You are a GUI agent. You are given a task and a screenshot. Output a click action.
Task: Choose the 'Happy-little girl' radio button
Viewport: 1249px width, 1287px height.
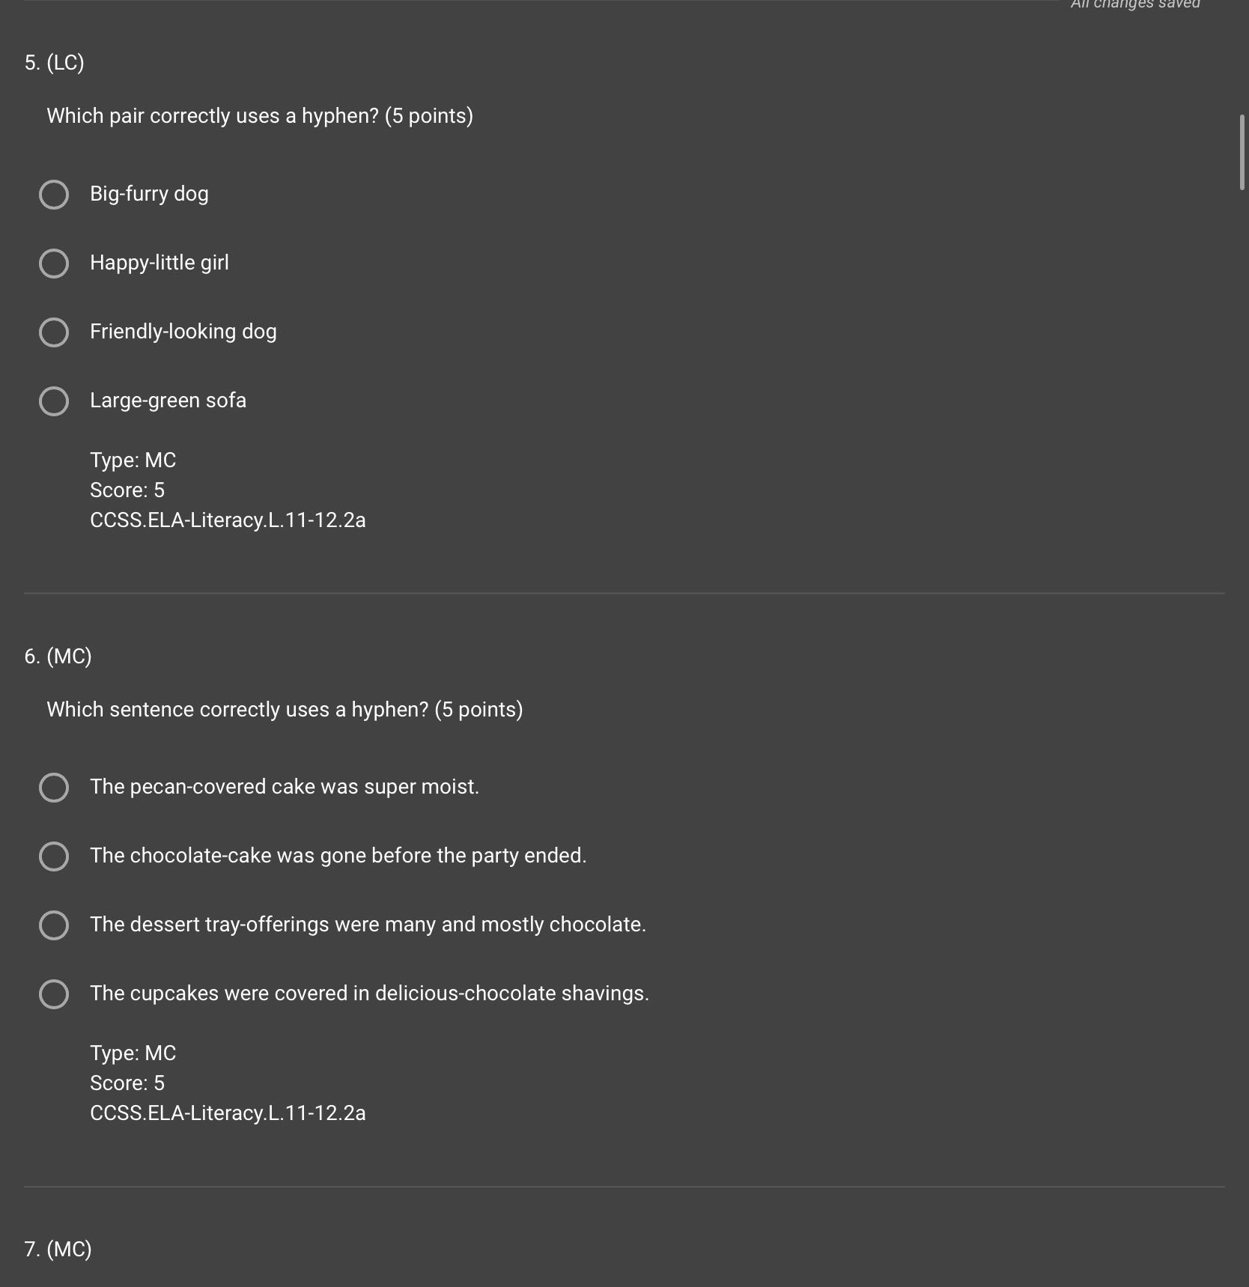54,264
